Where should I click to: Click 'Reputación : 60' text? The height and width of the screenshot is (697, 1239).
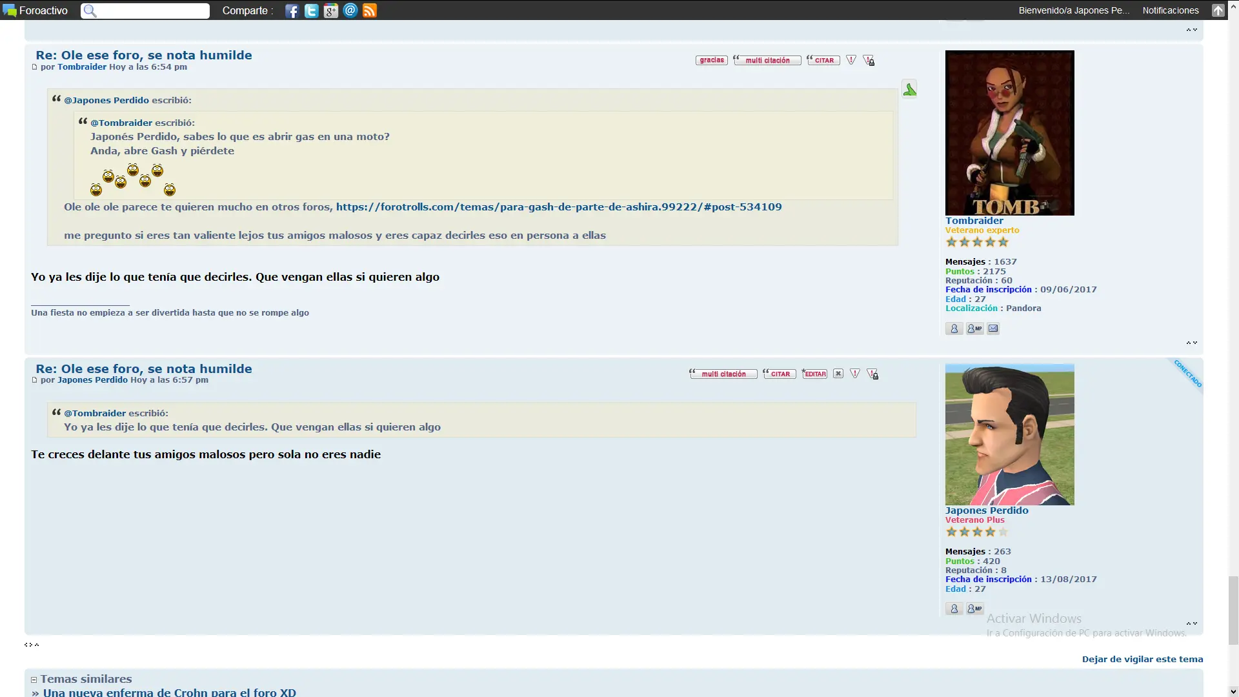[979, 281]
